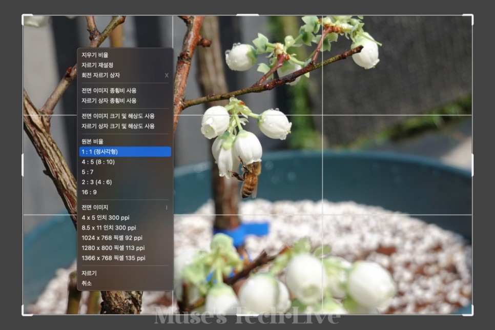Select 자르기 상자 종횡비 사용
This screenshot has height=330, width=495.
point(126,101)
